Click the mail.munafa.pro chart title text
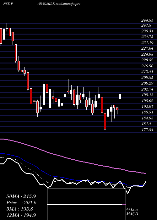The image size is (157, 220). [68, 4]
